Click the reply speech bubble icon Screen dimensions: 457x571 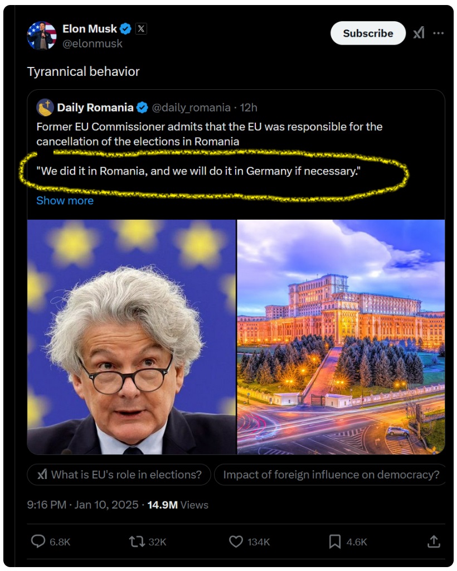(38, 541)
